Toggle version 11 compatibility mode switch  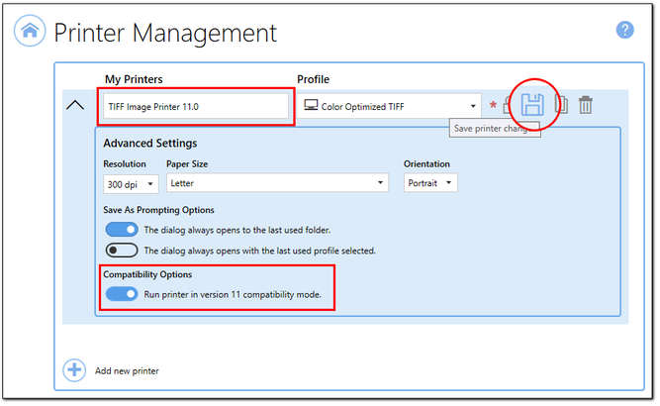click(122, 294)
